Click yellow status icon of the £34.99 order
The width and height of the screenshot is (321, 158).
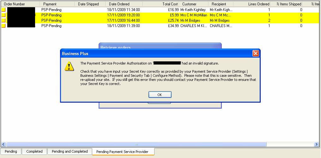coord(3,26)
